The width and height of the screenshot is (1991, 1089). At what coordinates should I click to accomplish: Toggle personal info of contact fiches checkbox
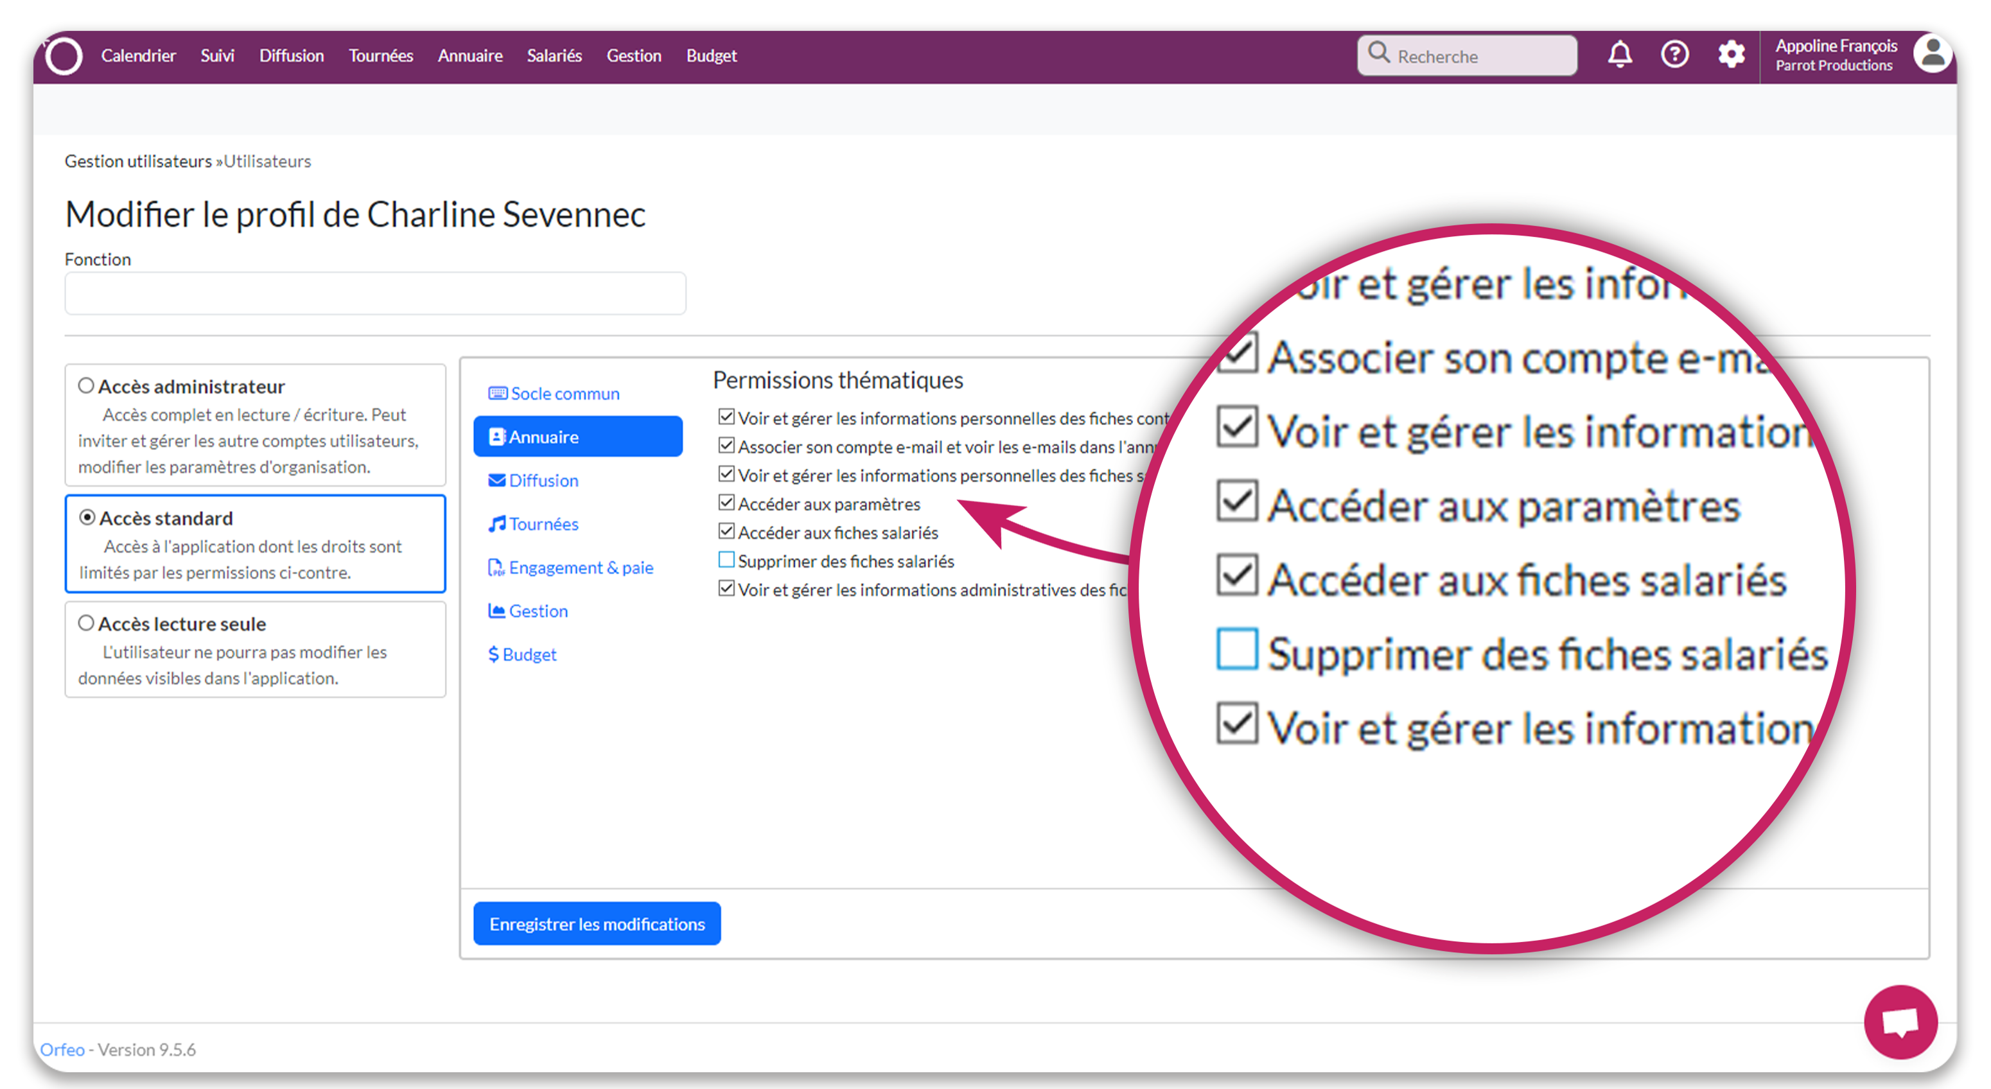(x=726, y=417)
